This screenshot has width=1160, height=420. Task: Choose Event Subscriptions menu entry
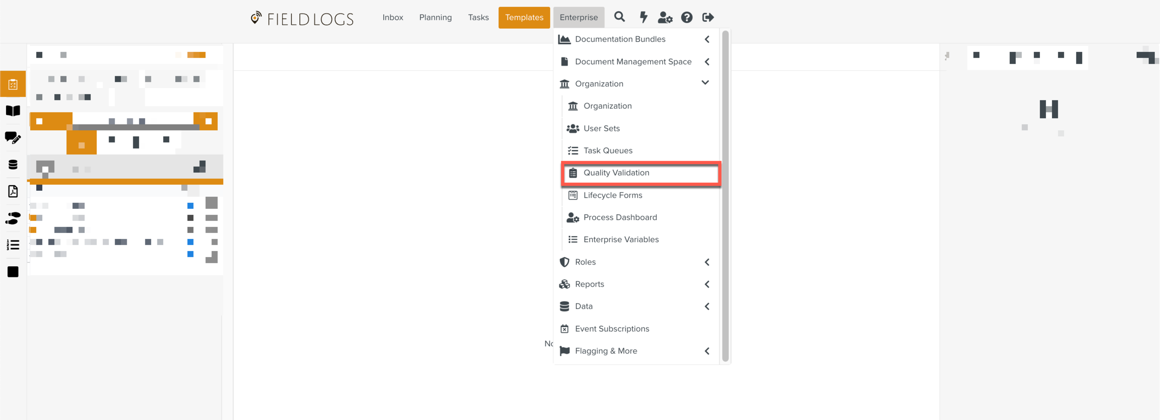click(x=612, y=329)
